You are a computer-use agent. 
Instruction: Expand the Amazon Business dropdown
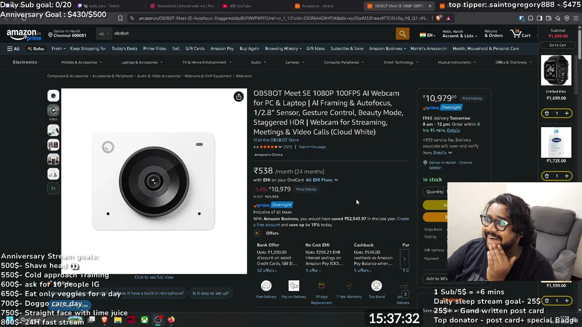(387, 49)
